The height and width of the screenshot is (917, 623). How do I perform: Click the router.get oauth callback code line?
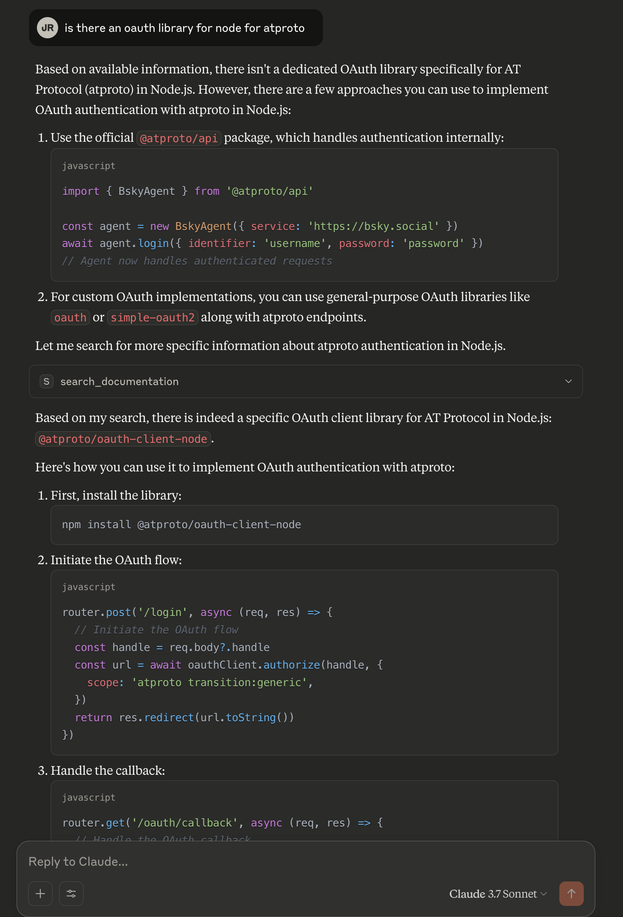coord(222,823)
